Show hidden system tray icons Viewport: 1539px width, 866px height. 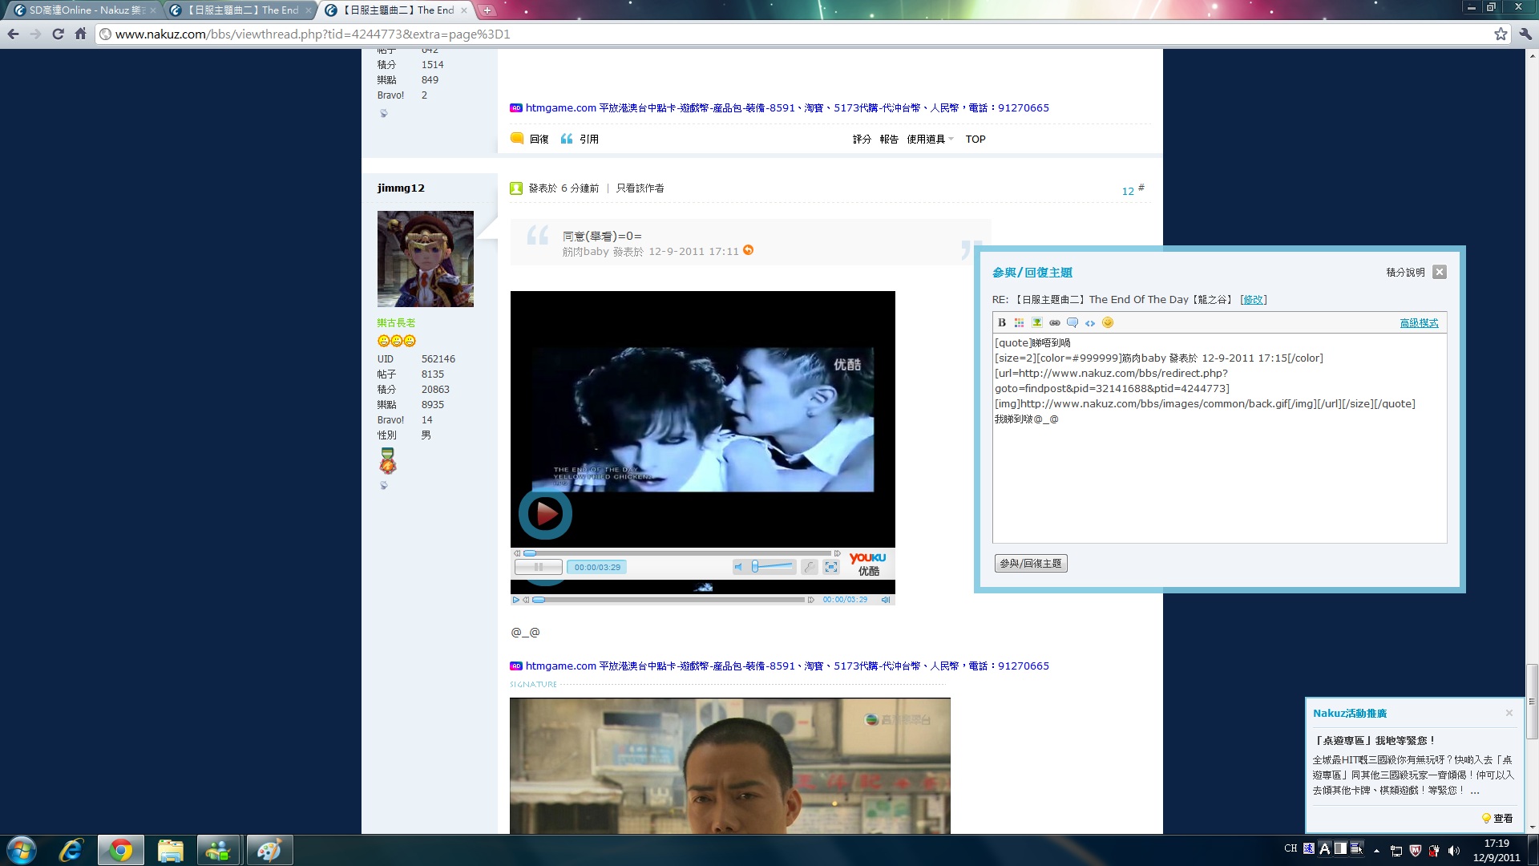pos(1376,850)
